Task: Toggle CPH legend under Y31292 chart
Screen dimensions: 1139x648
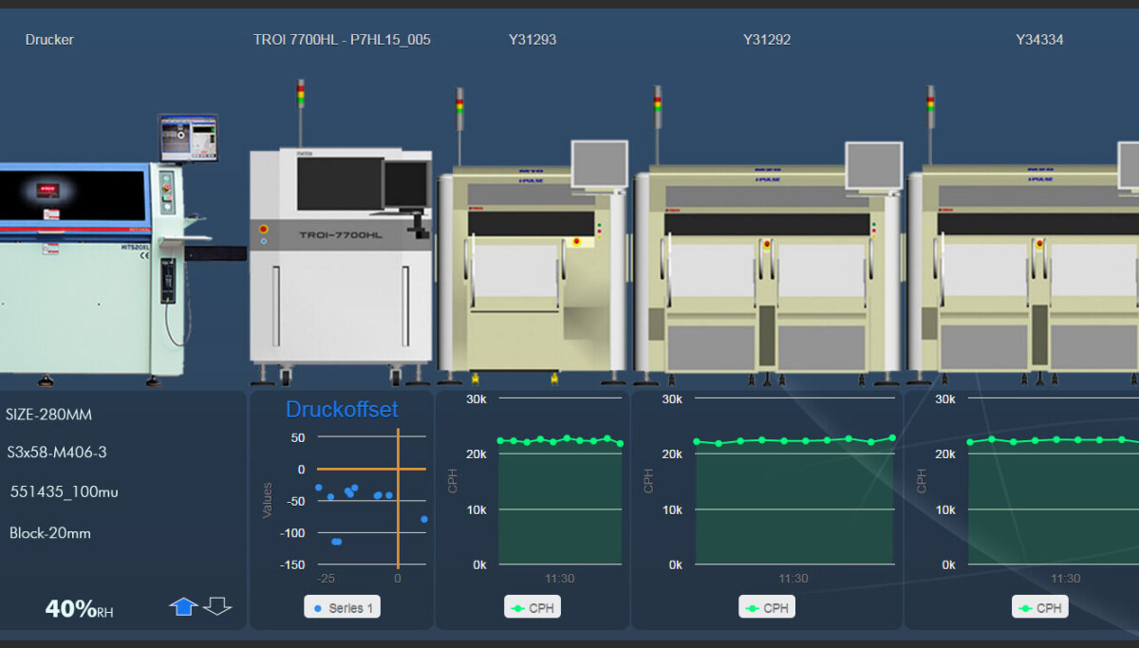Action: click(x=767, y=607)
